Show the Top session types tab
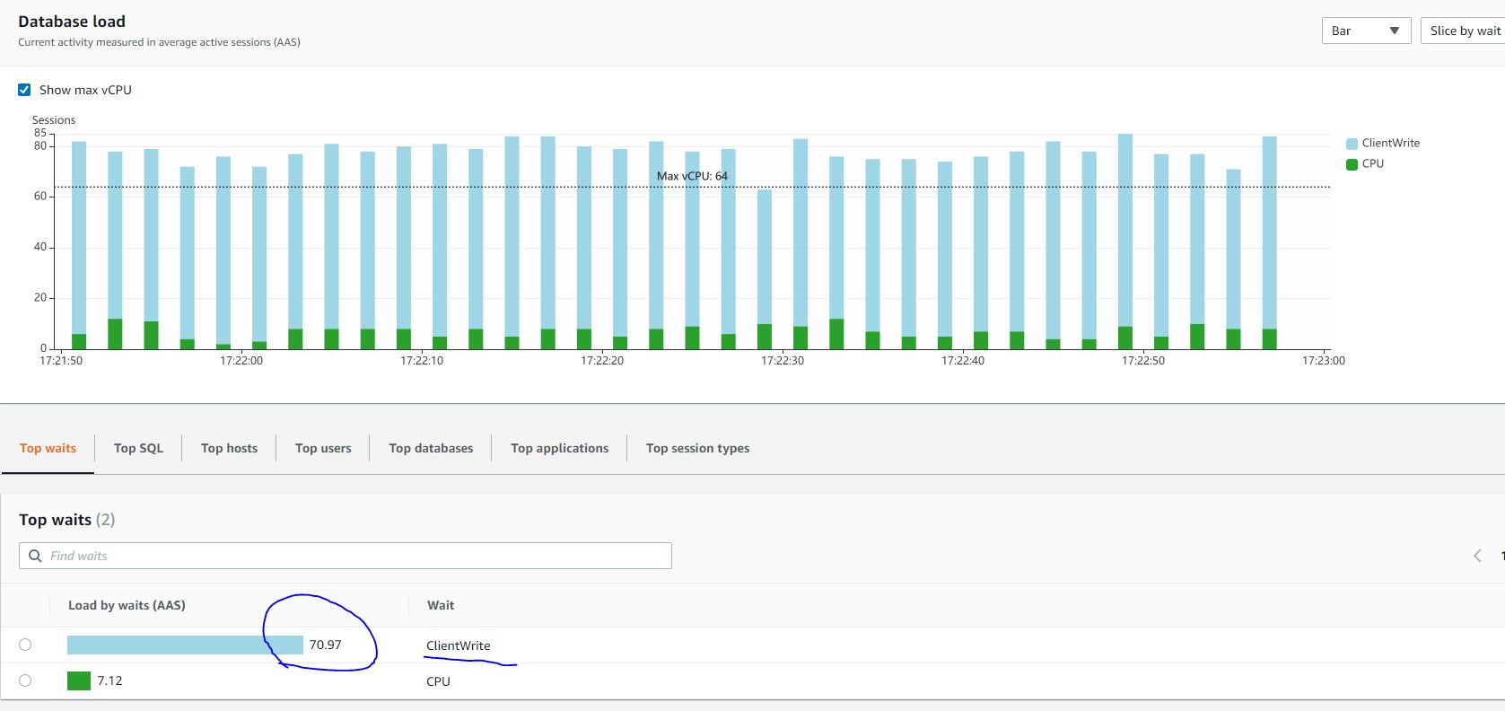Screen dimensions: 1505x711 (697, 448)
